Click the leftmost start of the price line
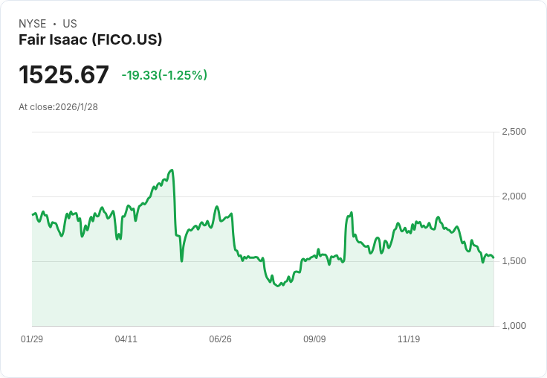This screenshot has width=547, height=378. pos(33,214)
